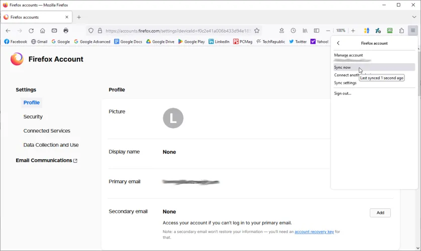Screen dimensions: 421x251
Task: Click the Home toolbar icon
Action: point(43,31)
